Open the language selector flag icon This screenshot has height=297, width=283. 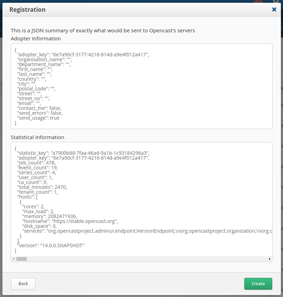tap(258, 2)
